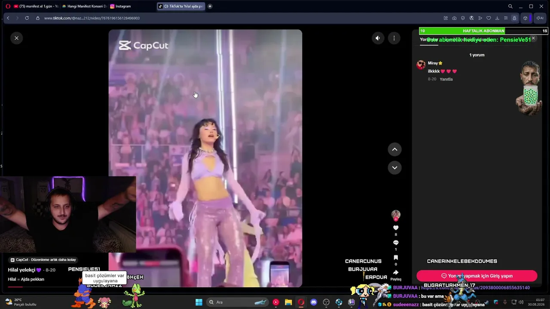Select the active TikTok browser tab
Viewport: 550px width, 309px height.
click(180, 6)
